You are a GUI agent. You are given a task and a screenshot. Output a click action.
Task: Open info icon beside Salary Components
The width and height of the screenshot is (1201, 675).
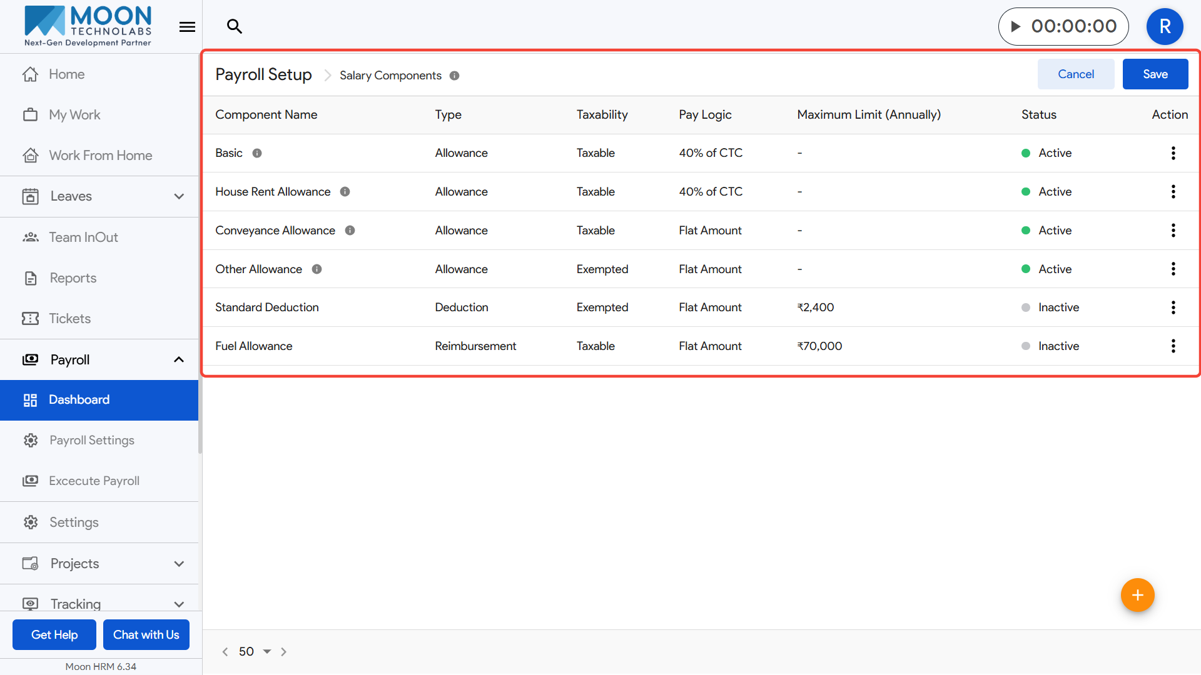[x=455, y=76]
